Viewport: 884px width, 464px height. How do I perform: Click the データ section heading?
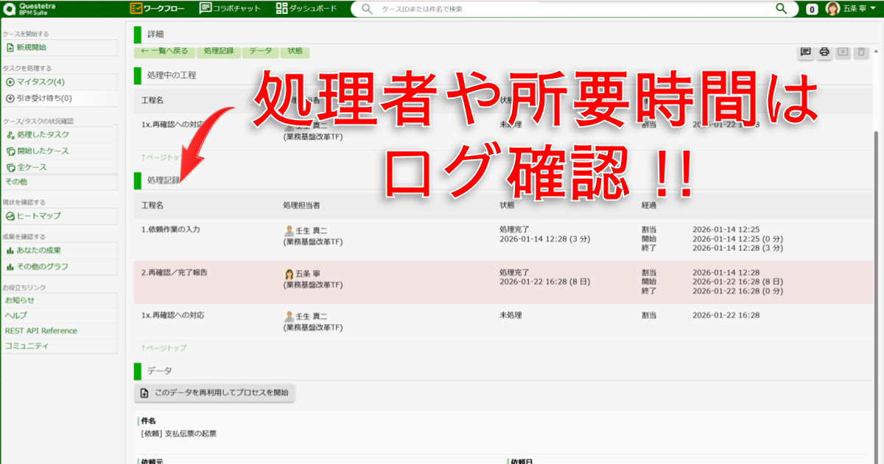[159, 371]
